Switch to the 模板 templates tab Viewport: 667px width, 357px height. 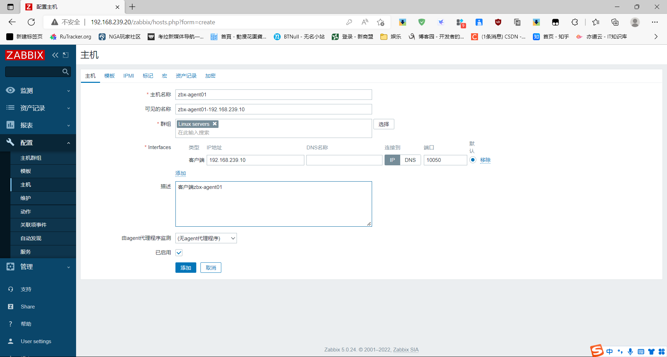109,76
